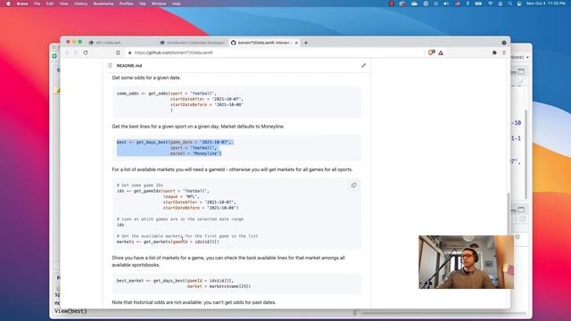This screenshot has width=571, height=321.
Task: Open the Edit menu
Action: coord(50,4)
